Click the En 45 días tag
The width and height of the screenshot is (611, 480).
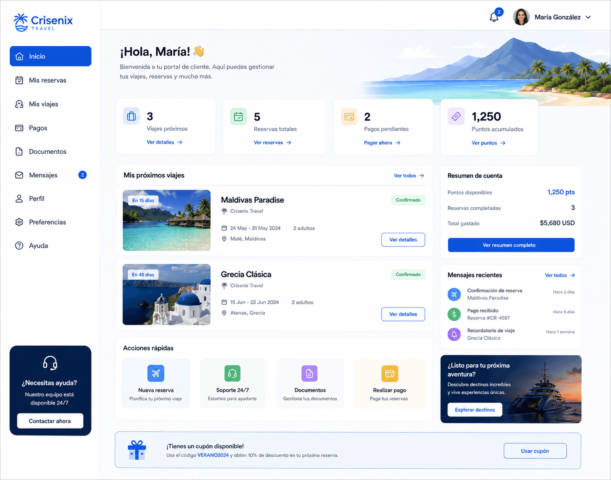(143, 275)
